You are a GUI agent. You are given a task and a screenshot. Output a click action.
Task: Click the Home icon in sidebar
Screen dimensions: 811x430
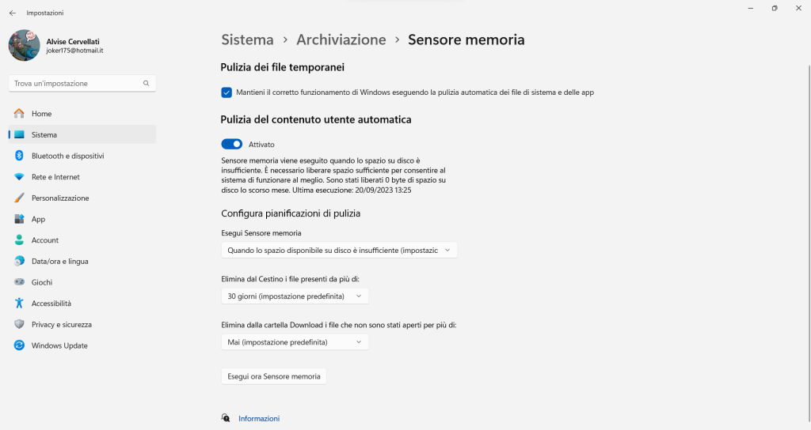[19, 114]
